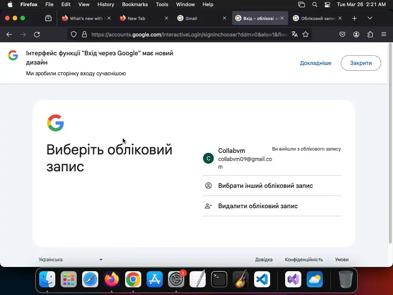This screenshot has height=295, width=393.
Task: Close the New Tab tab
Action: click(167, 18)
